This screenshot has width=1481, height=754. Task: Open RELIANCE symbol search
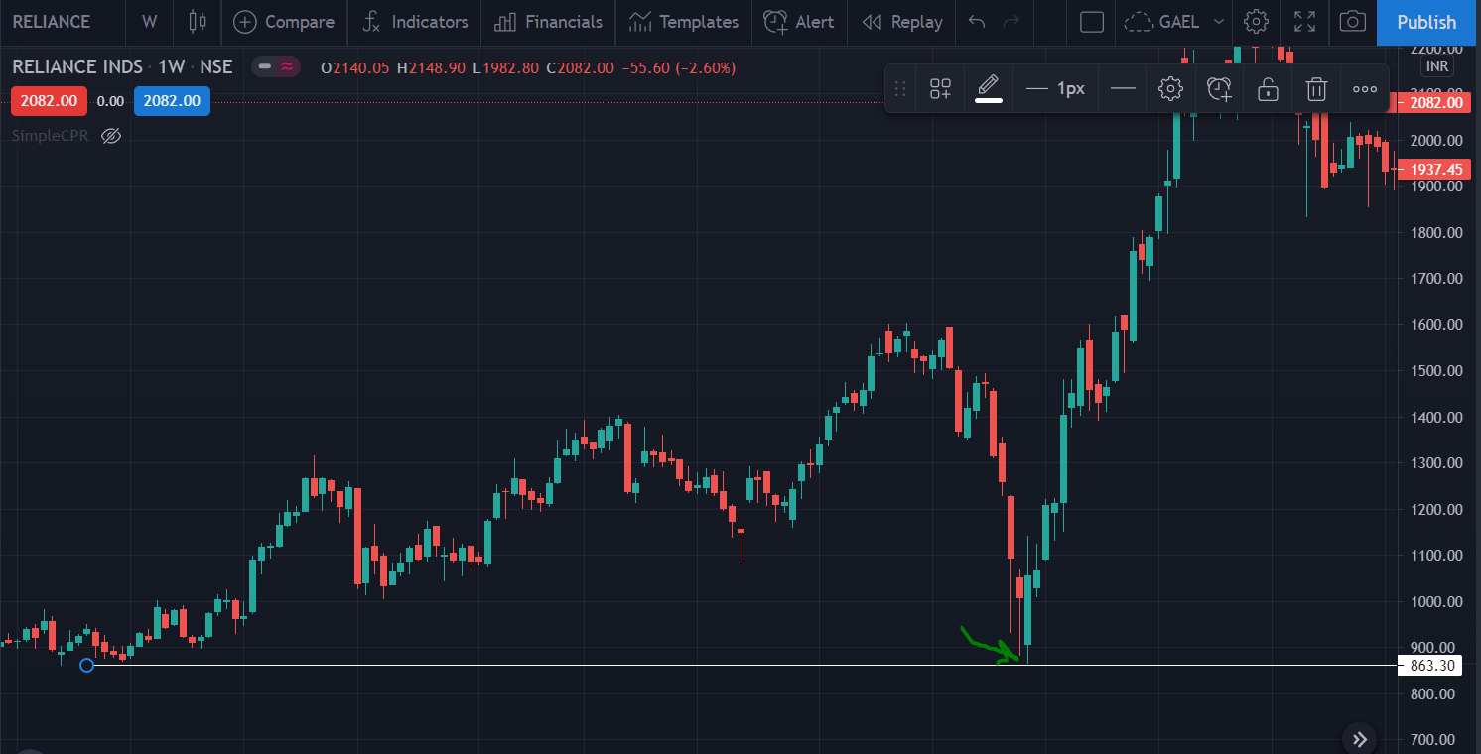click(52, 21)
